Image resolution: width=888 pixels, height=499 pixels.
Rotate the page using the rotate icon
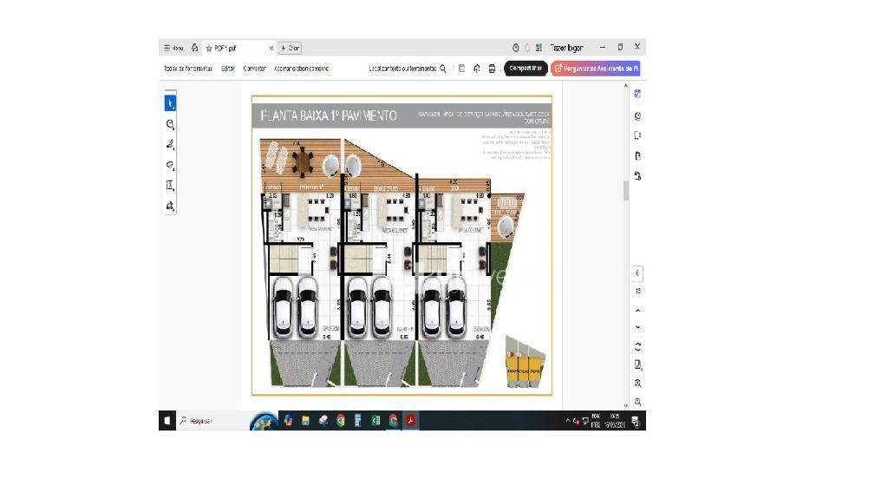637,346
